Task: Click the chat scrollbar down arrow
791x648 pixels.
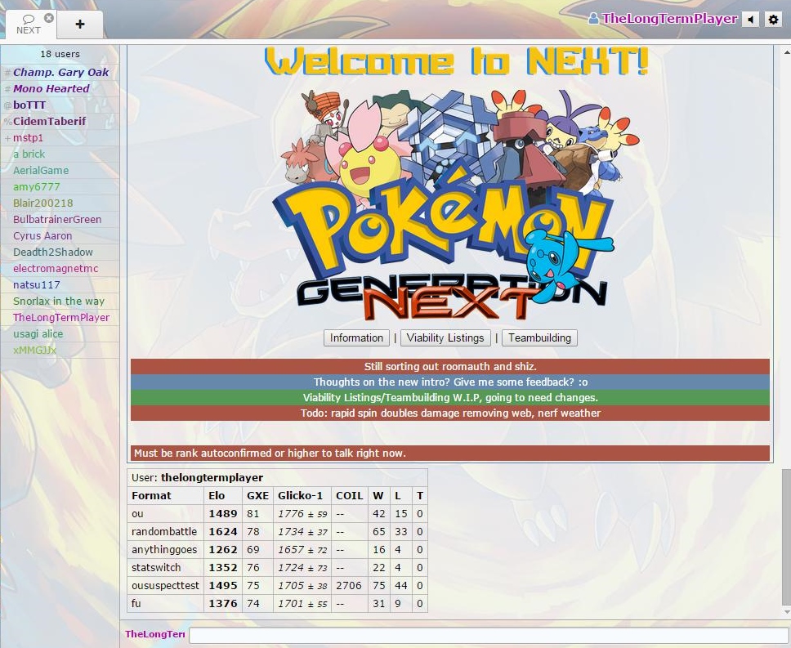Action: click(x=786, y=611)
